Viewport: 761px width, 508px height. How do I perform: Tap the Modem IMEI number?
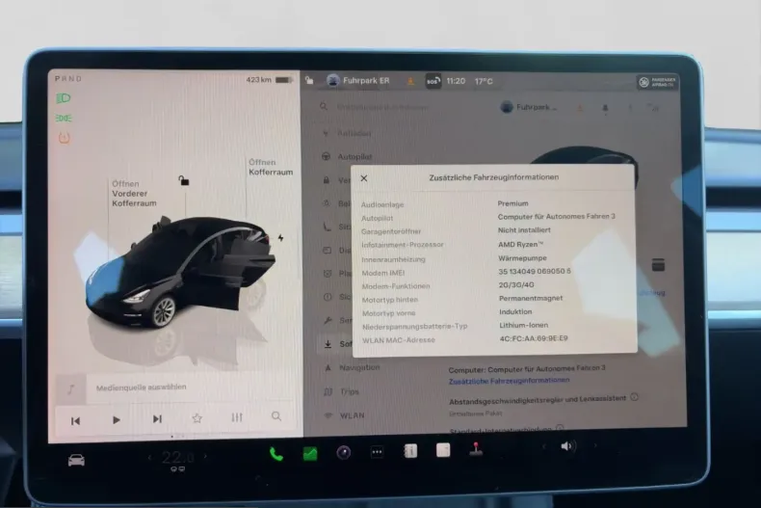pyautogui.click(x=535, y=271)
